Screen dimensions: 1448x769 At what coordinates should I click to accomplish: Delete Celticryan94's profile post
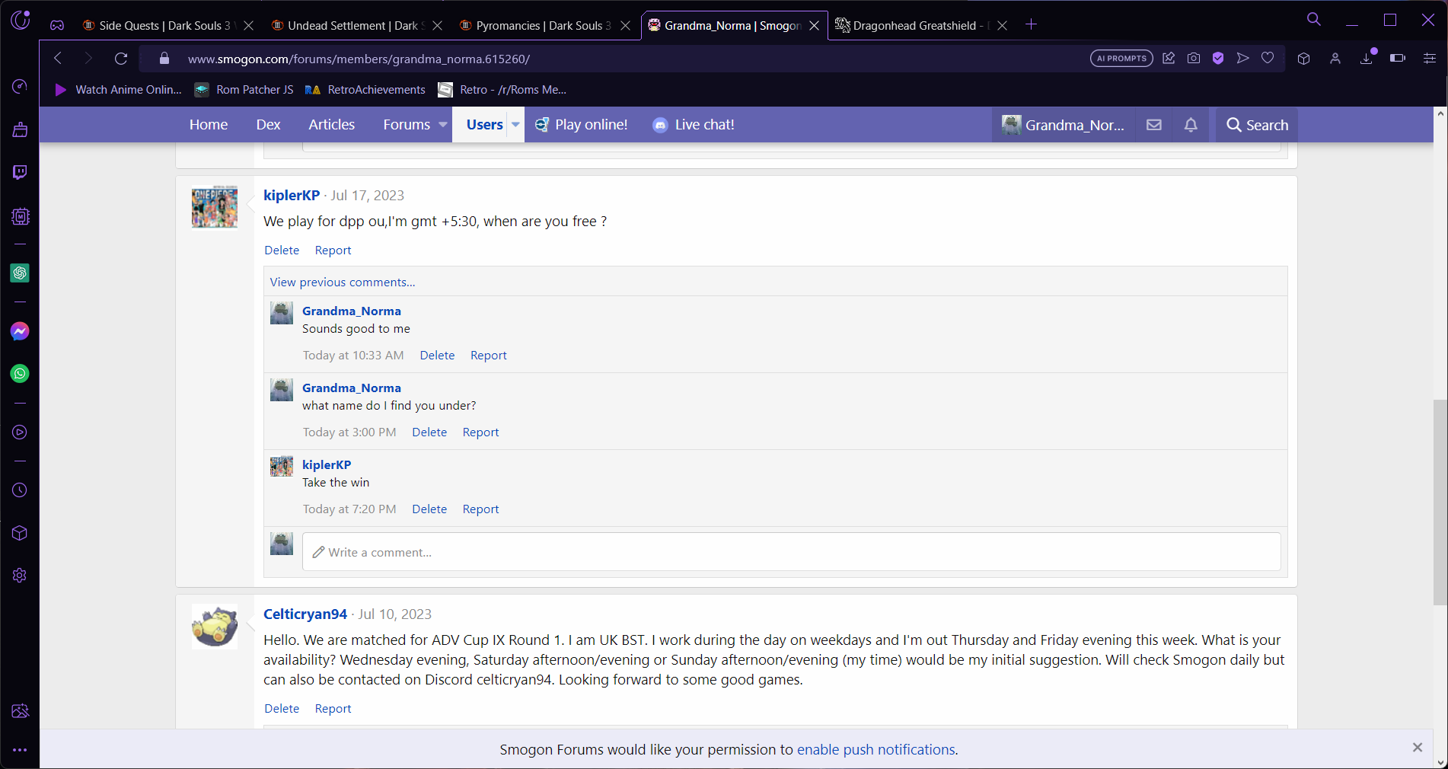click(282, 709)
